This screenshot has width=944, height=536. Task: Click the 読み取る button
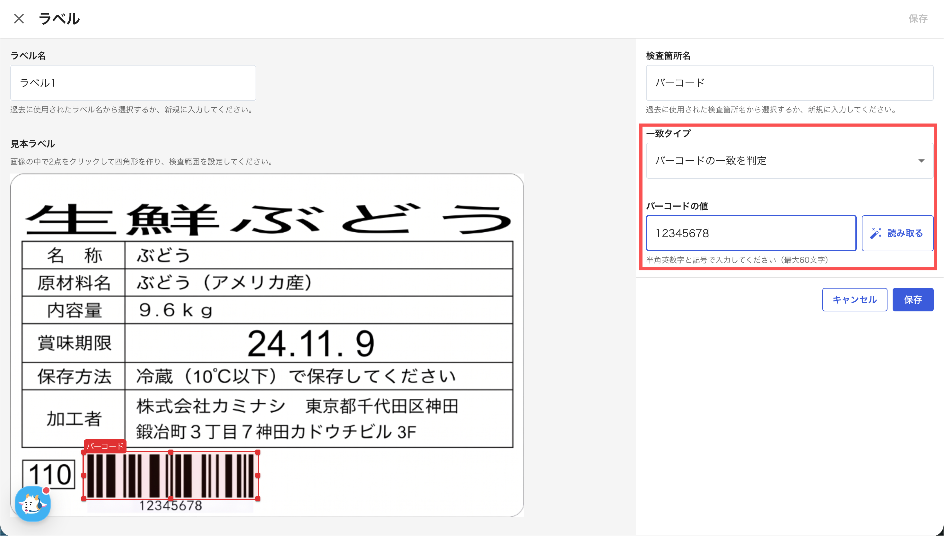(897, 233)
